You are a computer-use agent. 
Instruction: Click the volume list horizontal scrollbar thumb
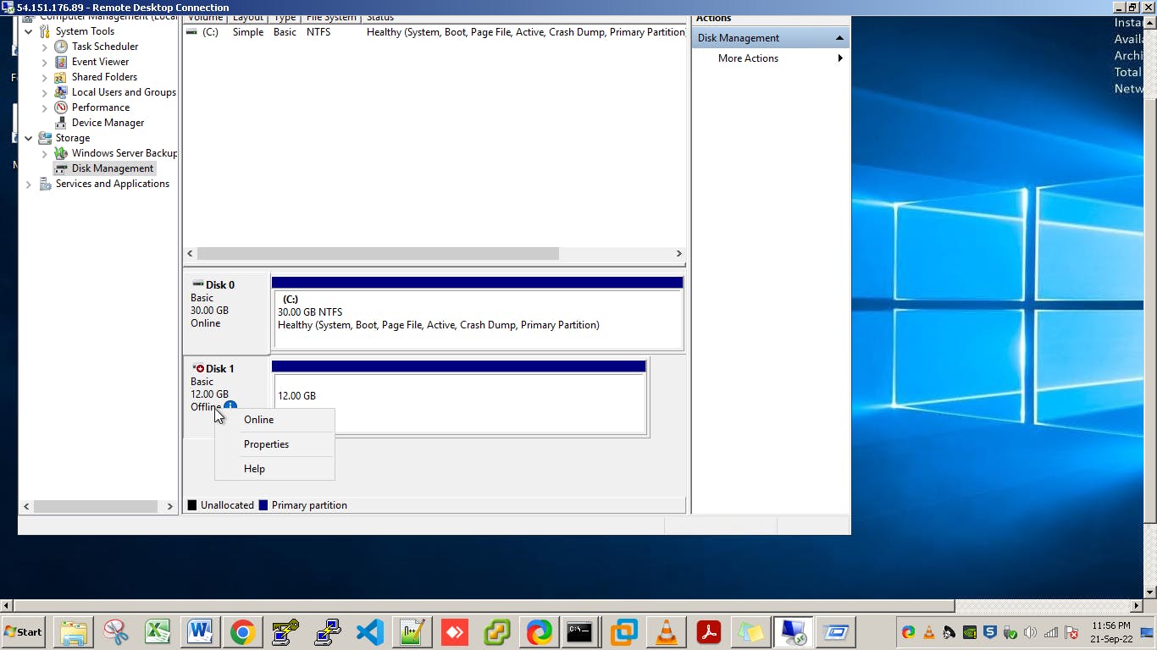click(x=378, y=254)
